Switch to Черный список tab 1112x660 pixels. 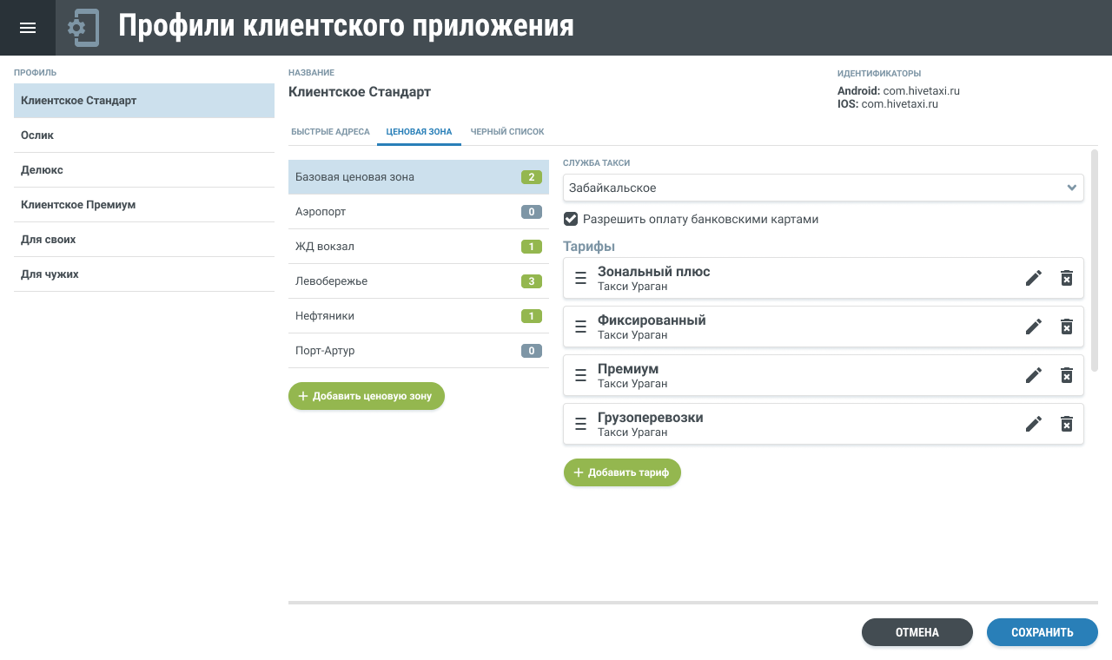coord(507,132)
